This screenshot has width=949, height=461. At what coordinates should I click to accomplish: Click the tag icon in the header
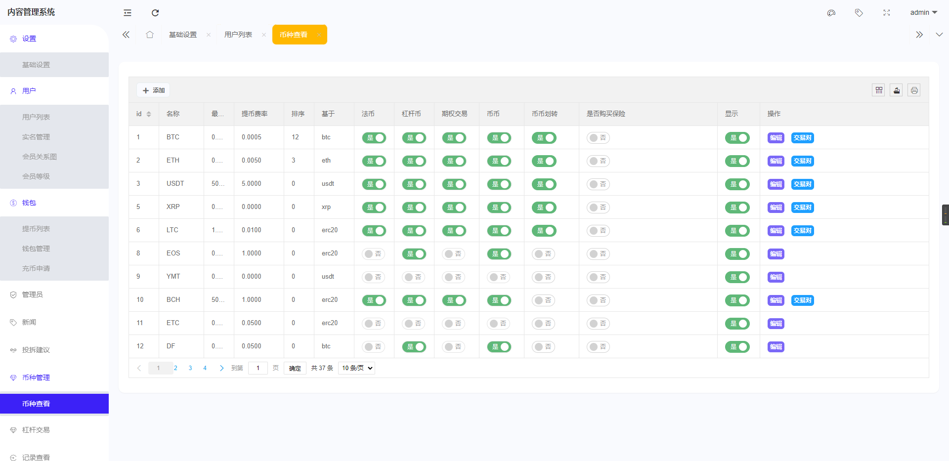859,13
